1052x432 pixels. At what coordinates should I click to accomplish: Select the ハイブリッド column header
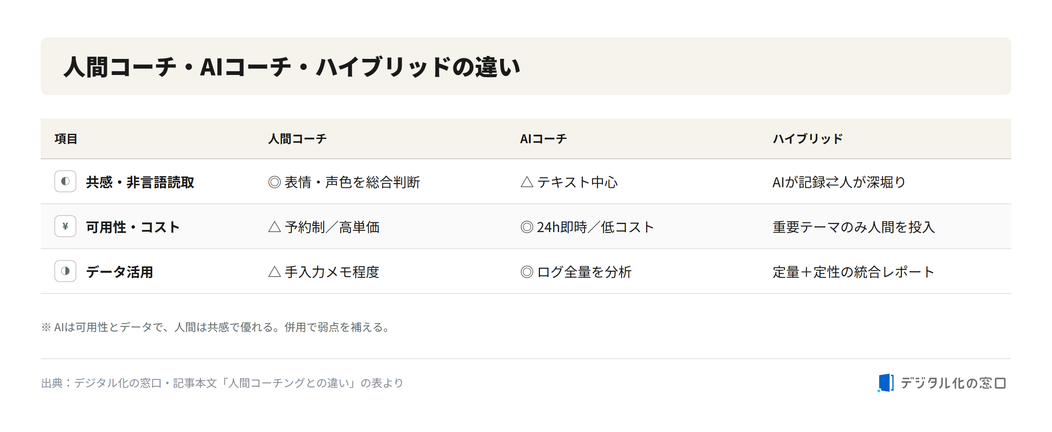(808, 139)
